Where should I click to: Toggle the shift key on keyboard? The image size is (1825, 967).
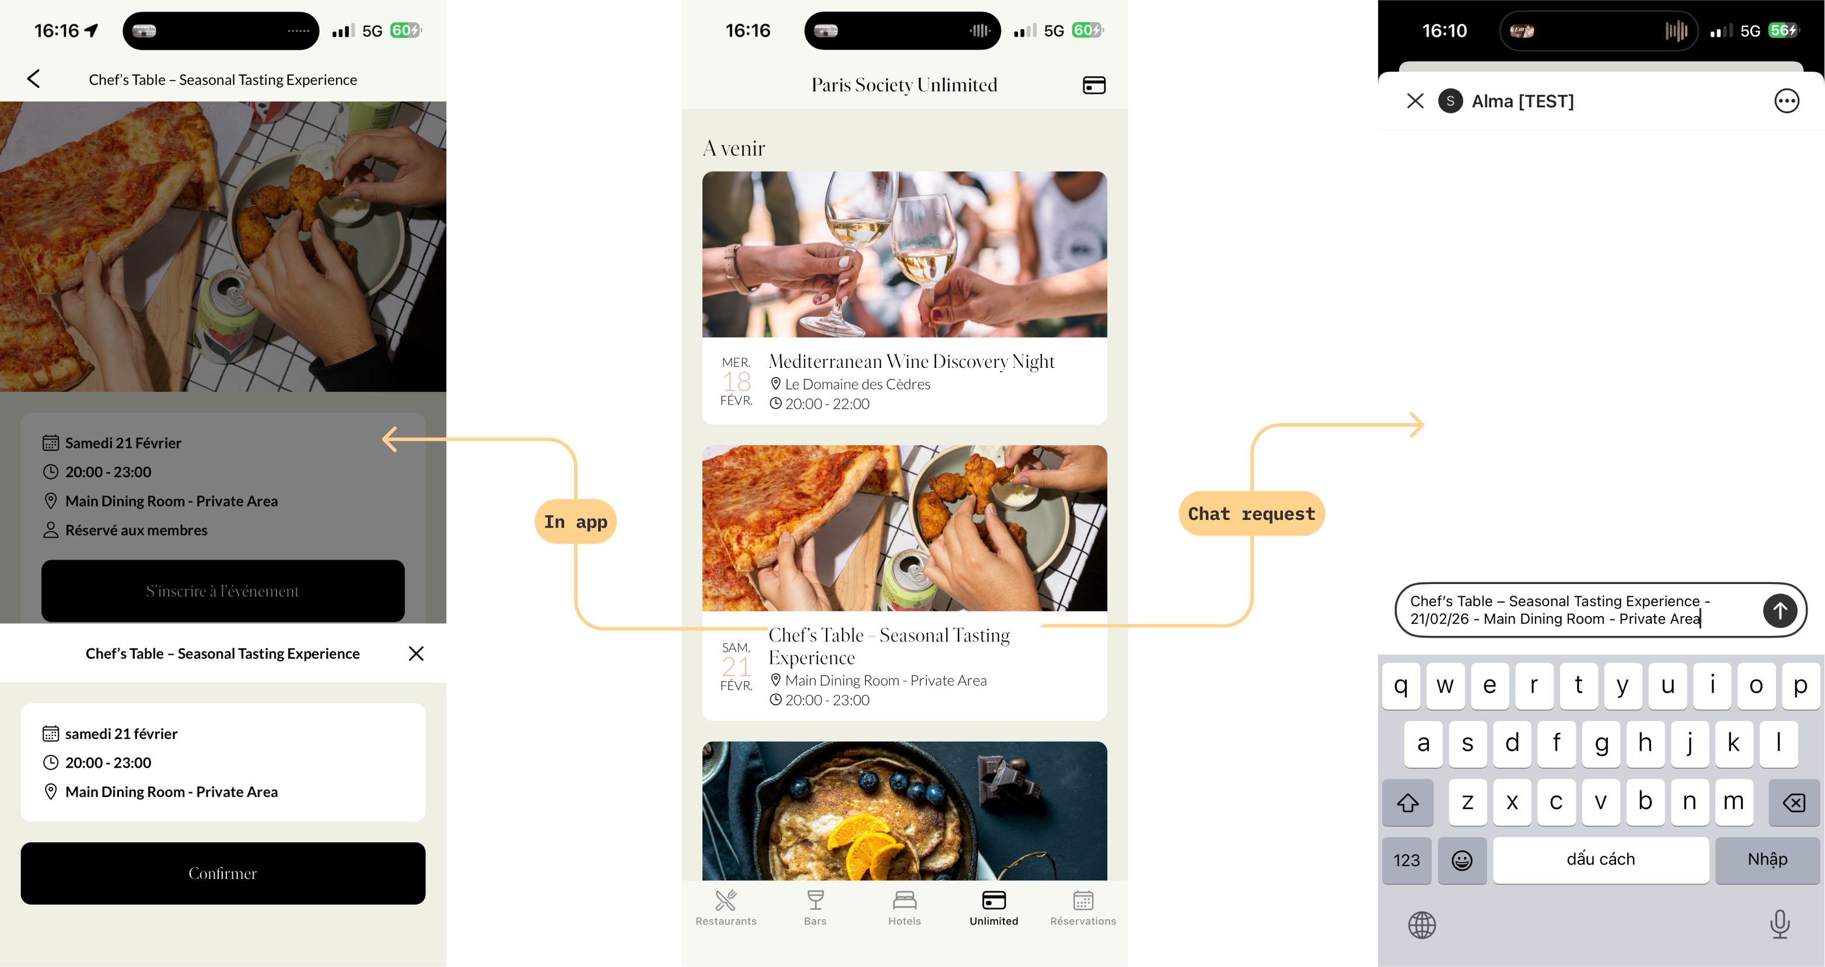point(1407,802)
